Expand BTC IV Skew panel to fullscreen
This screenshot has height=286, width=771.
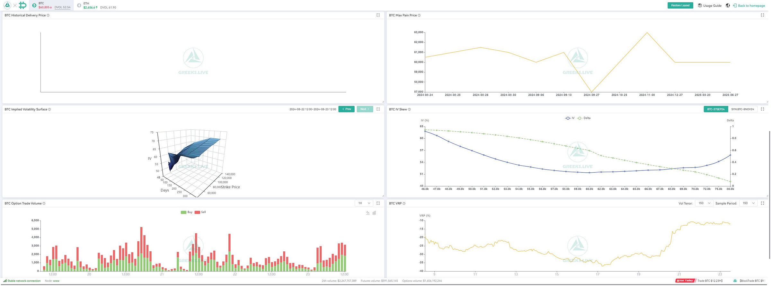click(x=762, y=109)
